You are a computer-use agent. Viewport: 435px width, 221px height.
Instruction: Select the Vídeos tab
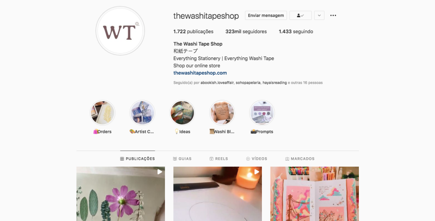pyautogui.click(x=256, y=159)
